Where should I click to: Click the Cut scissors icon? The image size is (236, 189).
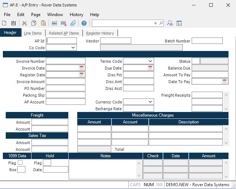[x=24, y=23]
